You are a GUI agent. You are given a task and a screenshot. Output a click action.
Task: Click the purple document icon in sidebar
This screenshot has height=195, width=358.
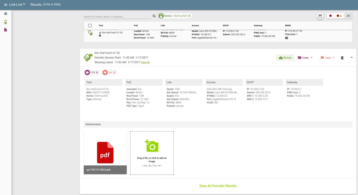pos(5,30)
